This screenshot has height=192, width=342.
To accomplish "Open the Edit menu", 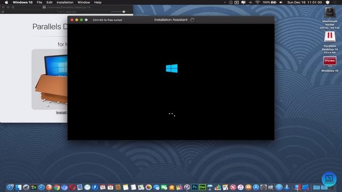I will click(49, 2).
